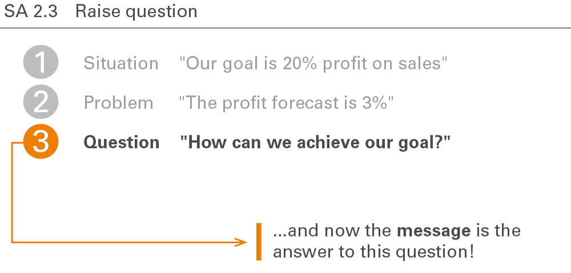Viewport: 571px width, 273px height.
Task: Click "How can we achieve our goal?" text
Action: [x=315, y=142]
